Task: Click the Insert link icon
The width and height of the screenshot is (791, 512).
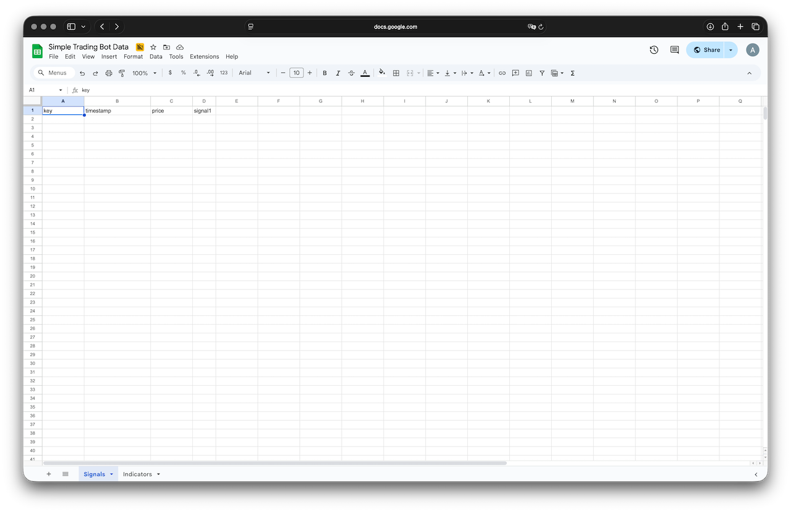Action: [x=502, y=73]
